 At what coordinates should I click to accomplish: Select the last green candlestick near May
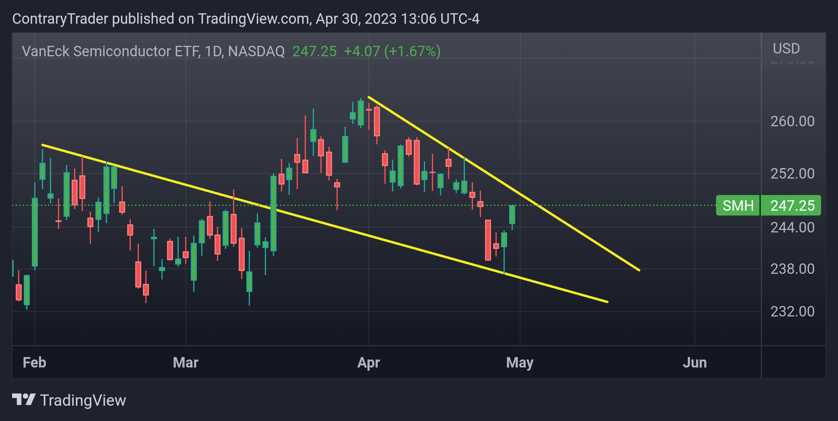(512, 215)
